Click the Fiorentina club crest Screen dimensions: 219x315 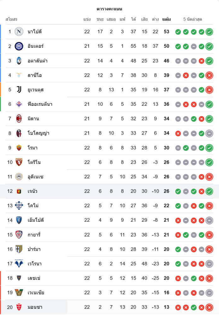(x=19, y=104)
